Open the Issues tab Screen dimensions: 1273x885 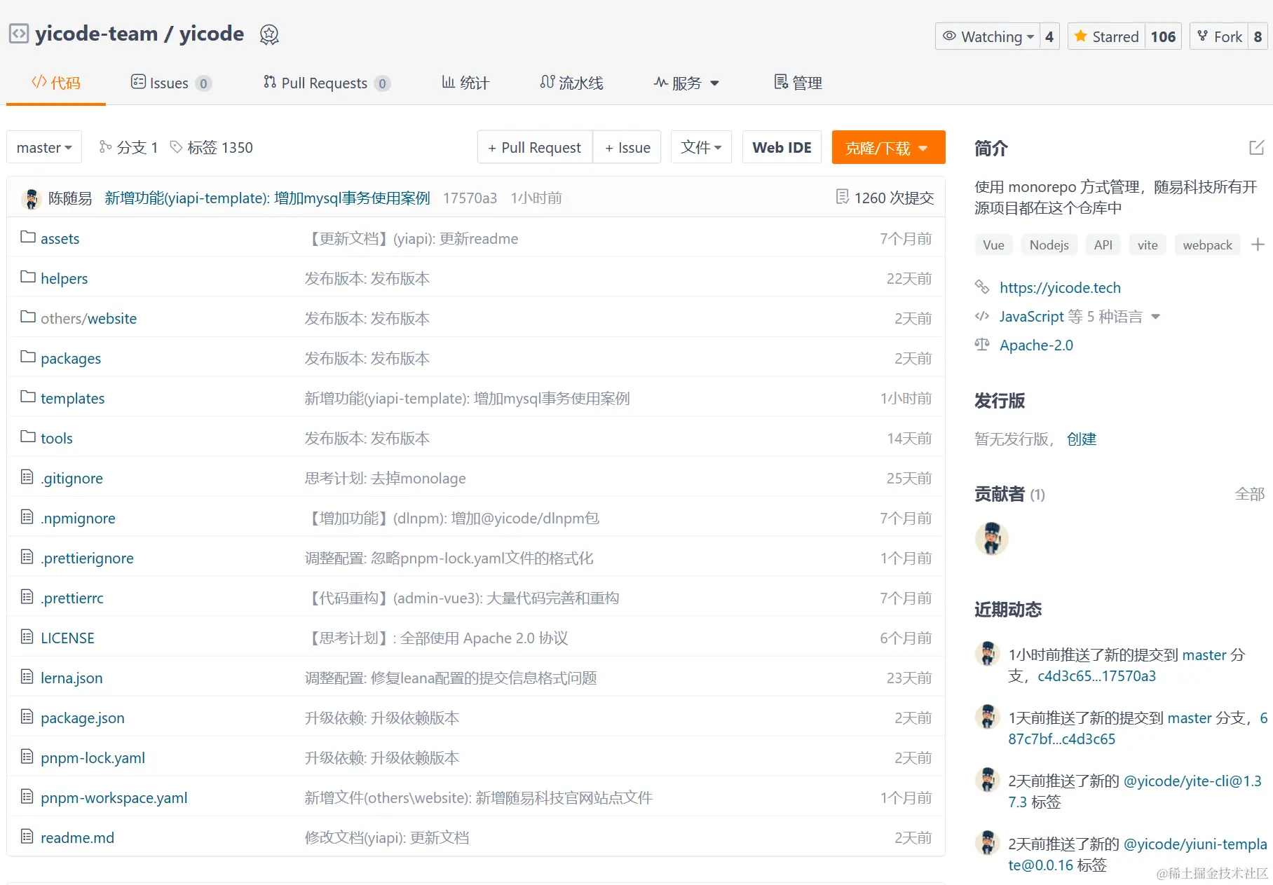tap(170, 83)
